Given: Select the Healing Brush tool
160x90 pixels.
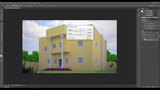Looking at the screenshot, I should (x=1, y=24).
